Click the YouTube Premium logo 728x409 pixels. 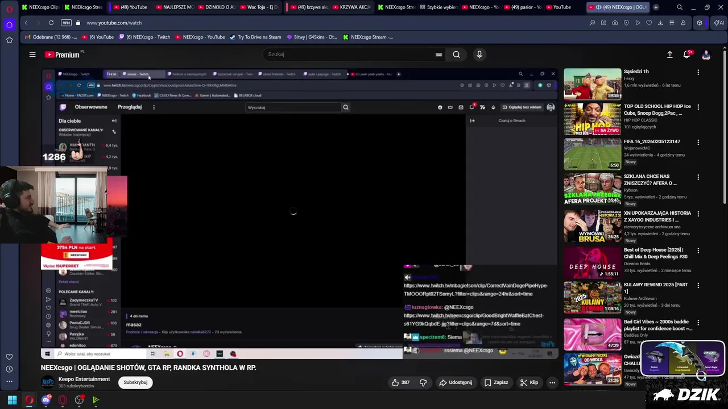coord(63,55)
